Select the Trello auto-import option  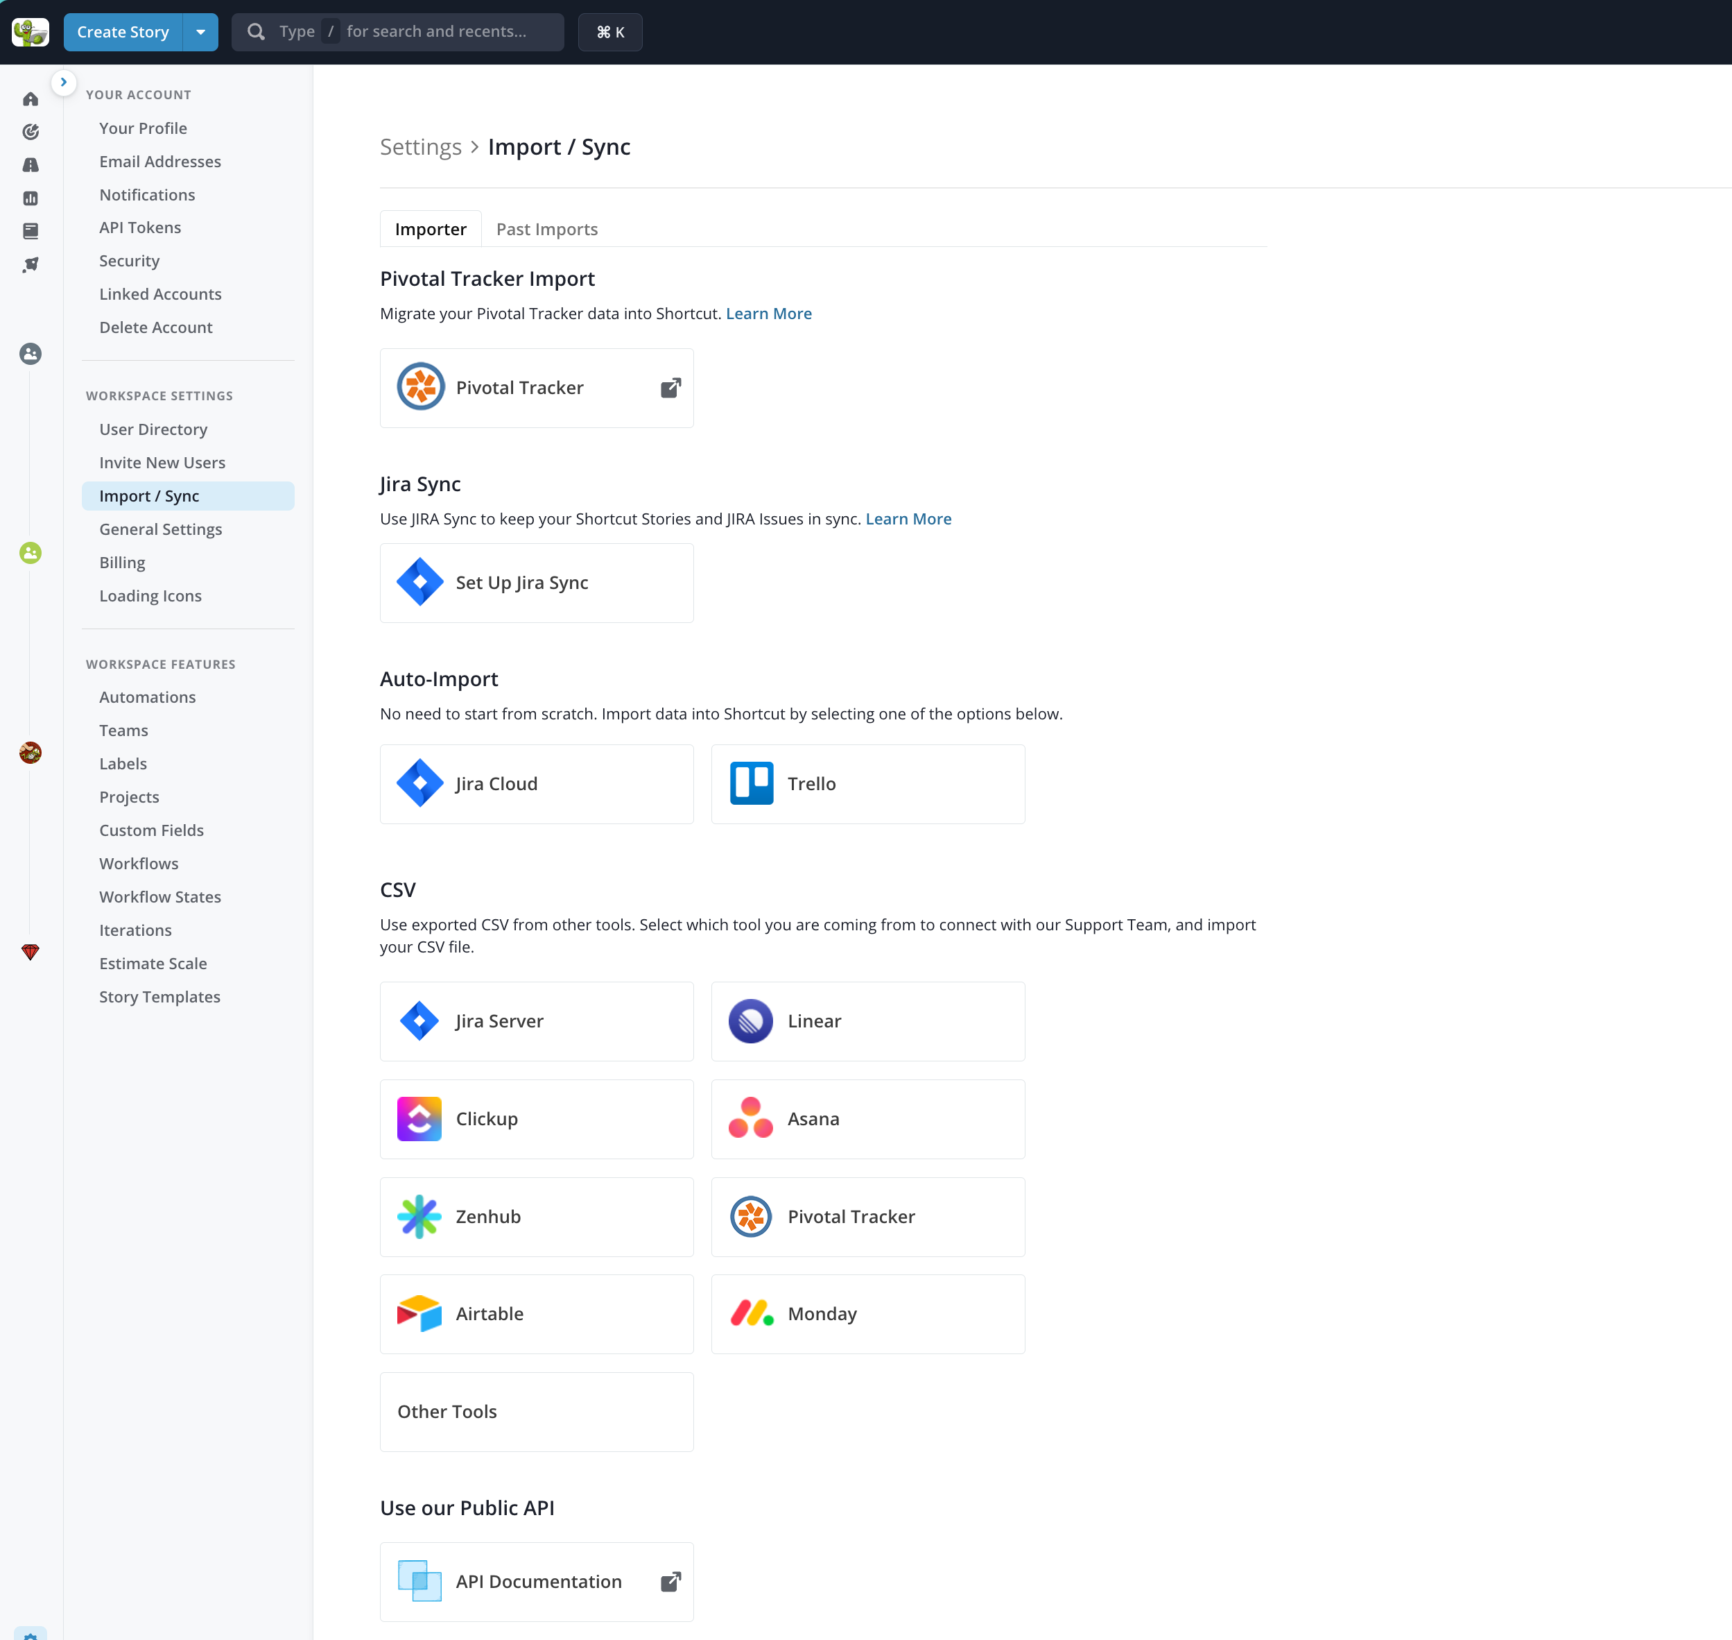(x=867, y=783)
